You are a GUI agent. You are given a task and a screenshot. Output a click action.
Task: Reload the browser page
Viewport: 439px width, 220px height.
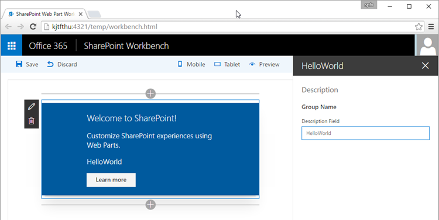33,26
